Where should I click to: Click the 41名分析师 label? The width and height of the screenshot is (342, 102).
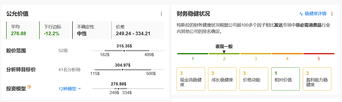[69, 70]
